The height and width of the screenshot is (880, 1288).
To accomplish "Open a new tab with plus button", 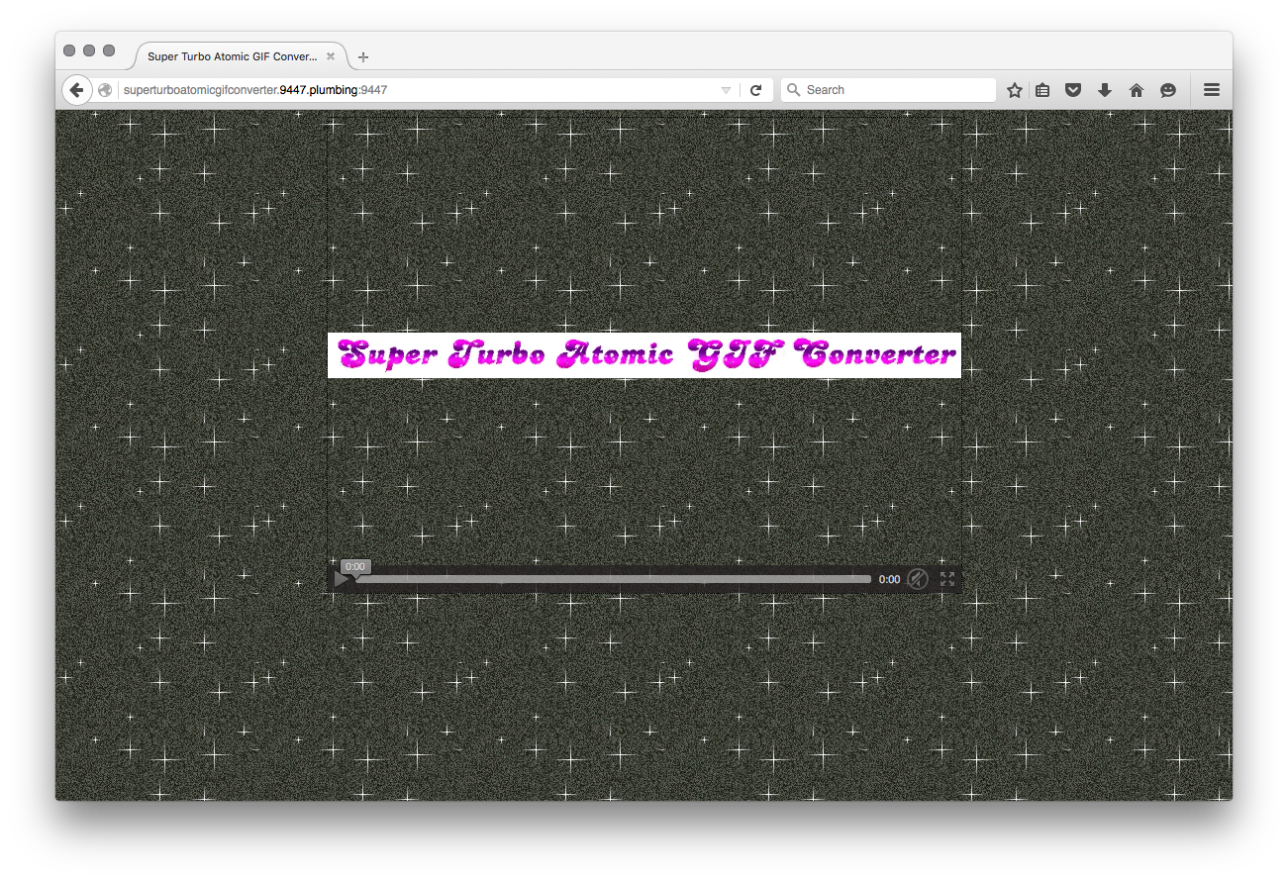I will [x=363, y=57].
